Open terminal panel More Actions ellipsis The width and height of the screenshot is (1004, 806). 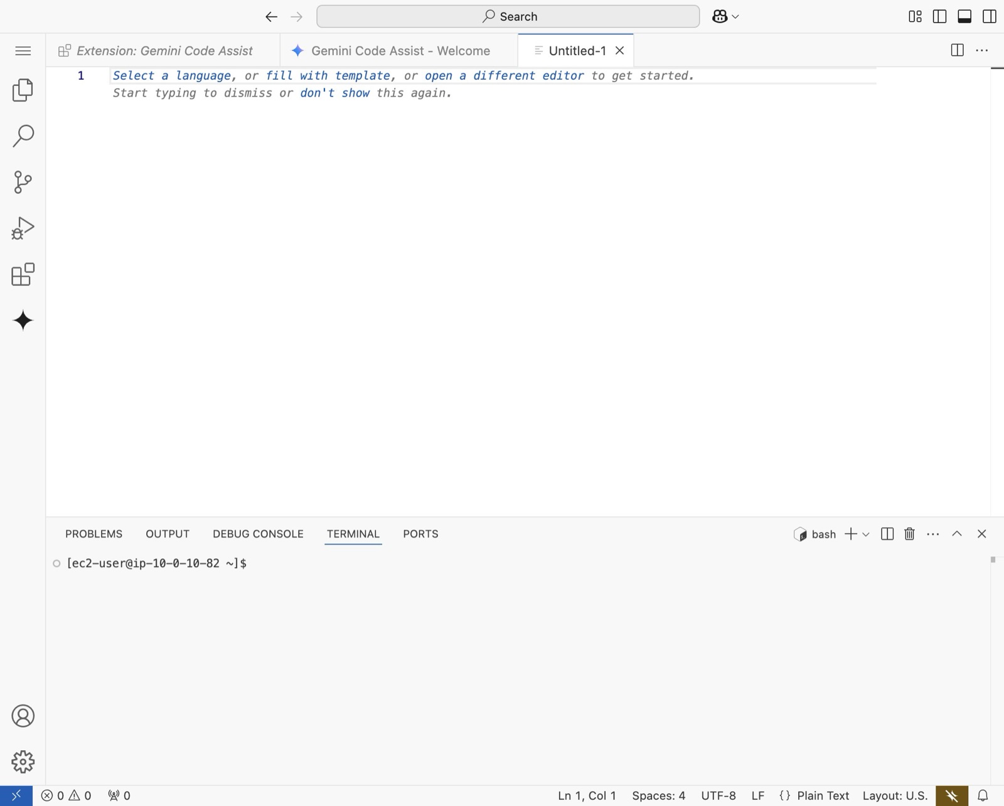pyautogui.click(x=933, y=534)
